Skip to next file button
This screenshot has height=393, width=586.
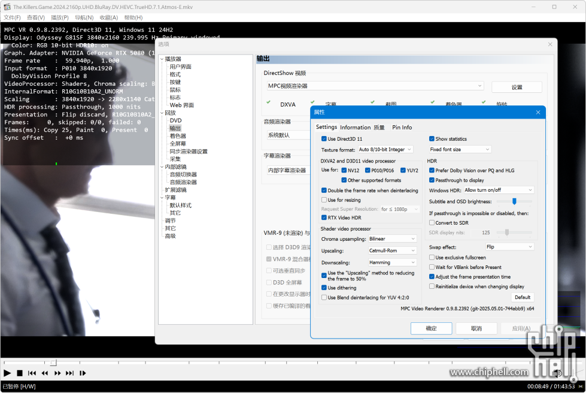(x=70, y=373)
